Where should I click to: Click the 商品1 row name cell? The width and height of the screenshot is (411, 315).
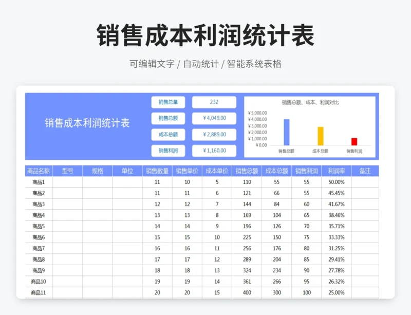(39, 182)
